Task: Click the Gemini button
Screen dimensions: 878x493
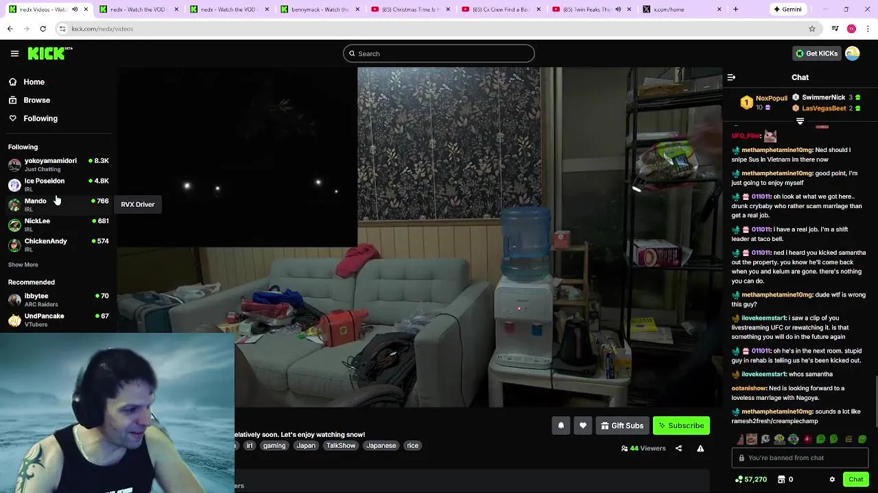Action: (x=787, y=10)
